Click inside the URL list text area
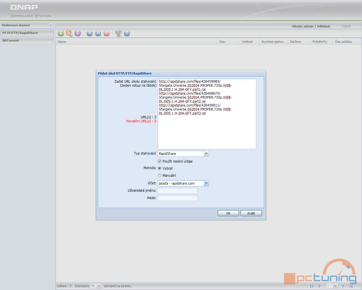This screenshot has width=362, height=290. coord(207,114)
